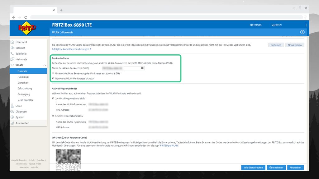Click the Assistenten icon
The height and width of the screenshot is (179, 319).
[x=12, y=123]
